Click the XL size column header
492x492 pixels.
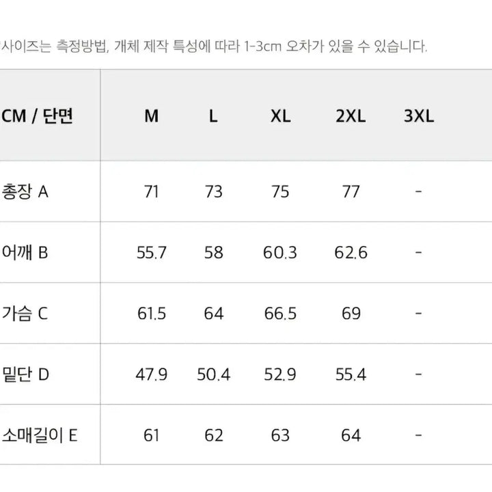(280, 116)
